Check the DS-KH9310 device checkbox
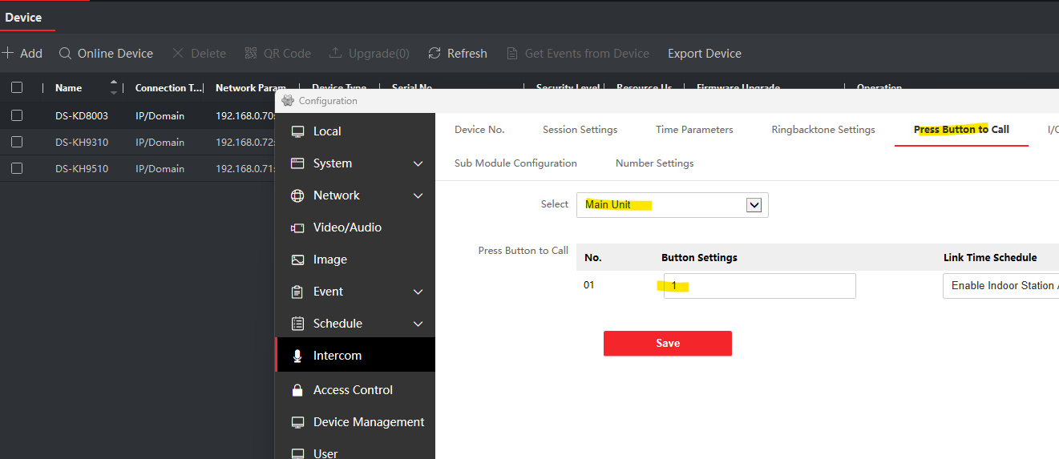Screen dimensions: 1059x459 pyautogui.click(x=17, y=142)
